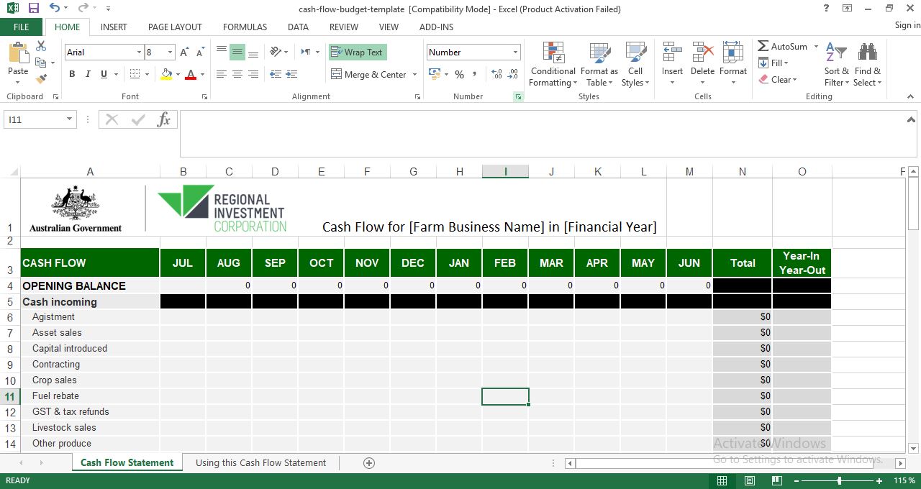The image size is (921, 489).
Task: Expand the formula bar chevron
Action: coord(911,119)
